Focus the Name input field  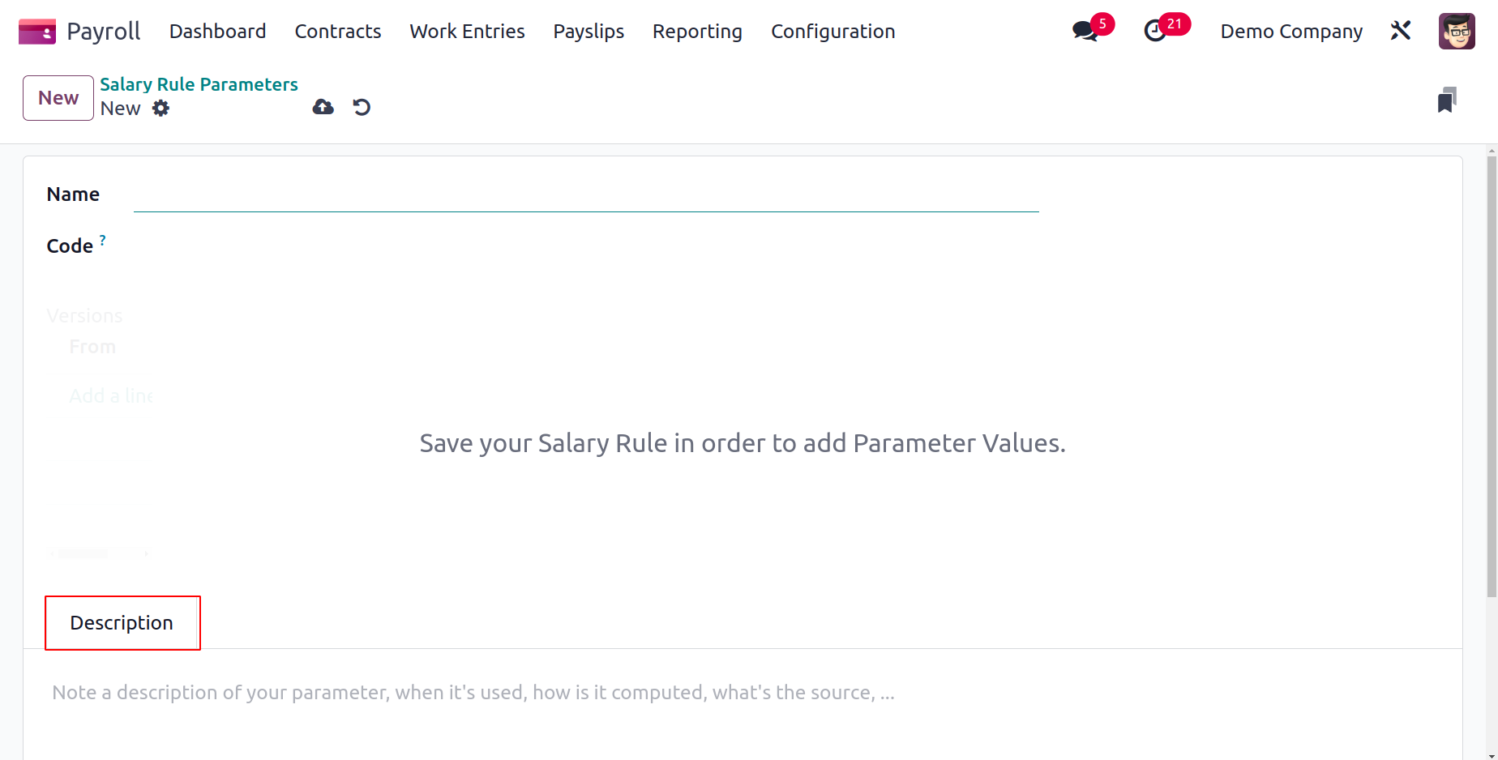[x=586, y=195]
